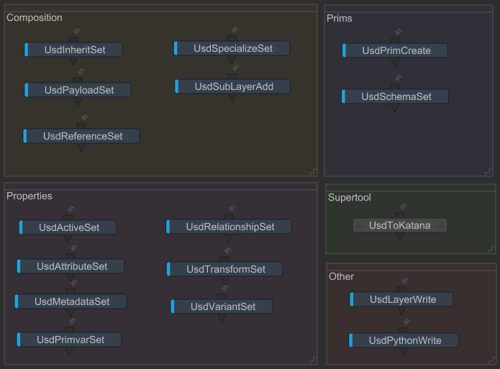
Task: Select the UsdVariantSet node
Action: (222, 306)
